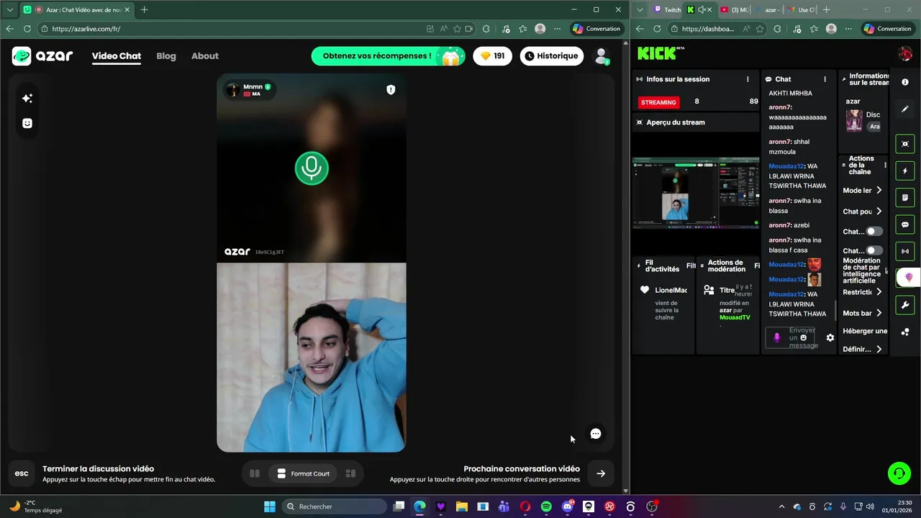This screenshot has height=518, width=921.
Task: Open Actions de la chaîne three-dot menu
Action: pyautogui.click(x=885, y=165)
